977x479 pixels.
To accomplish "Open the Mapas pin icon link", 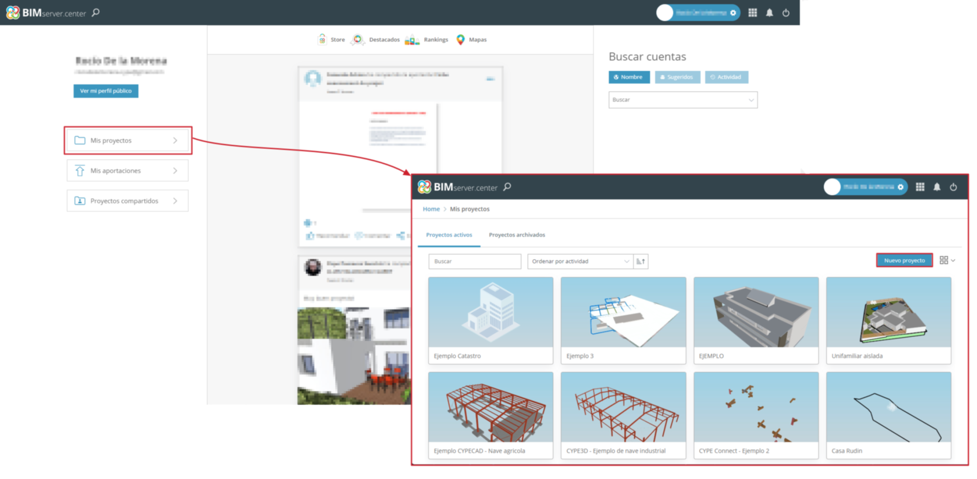I will click(460, 40).
